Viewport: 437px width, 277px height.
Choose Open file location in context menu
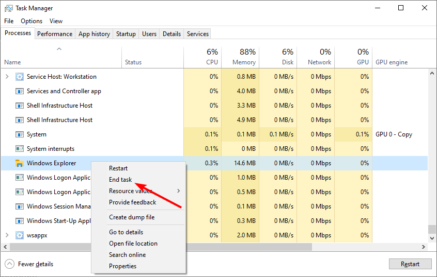click(133, 244)
